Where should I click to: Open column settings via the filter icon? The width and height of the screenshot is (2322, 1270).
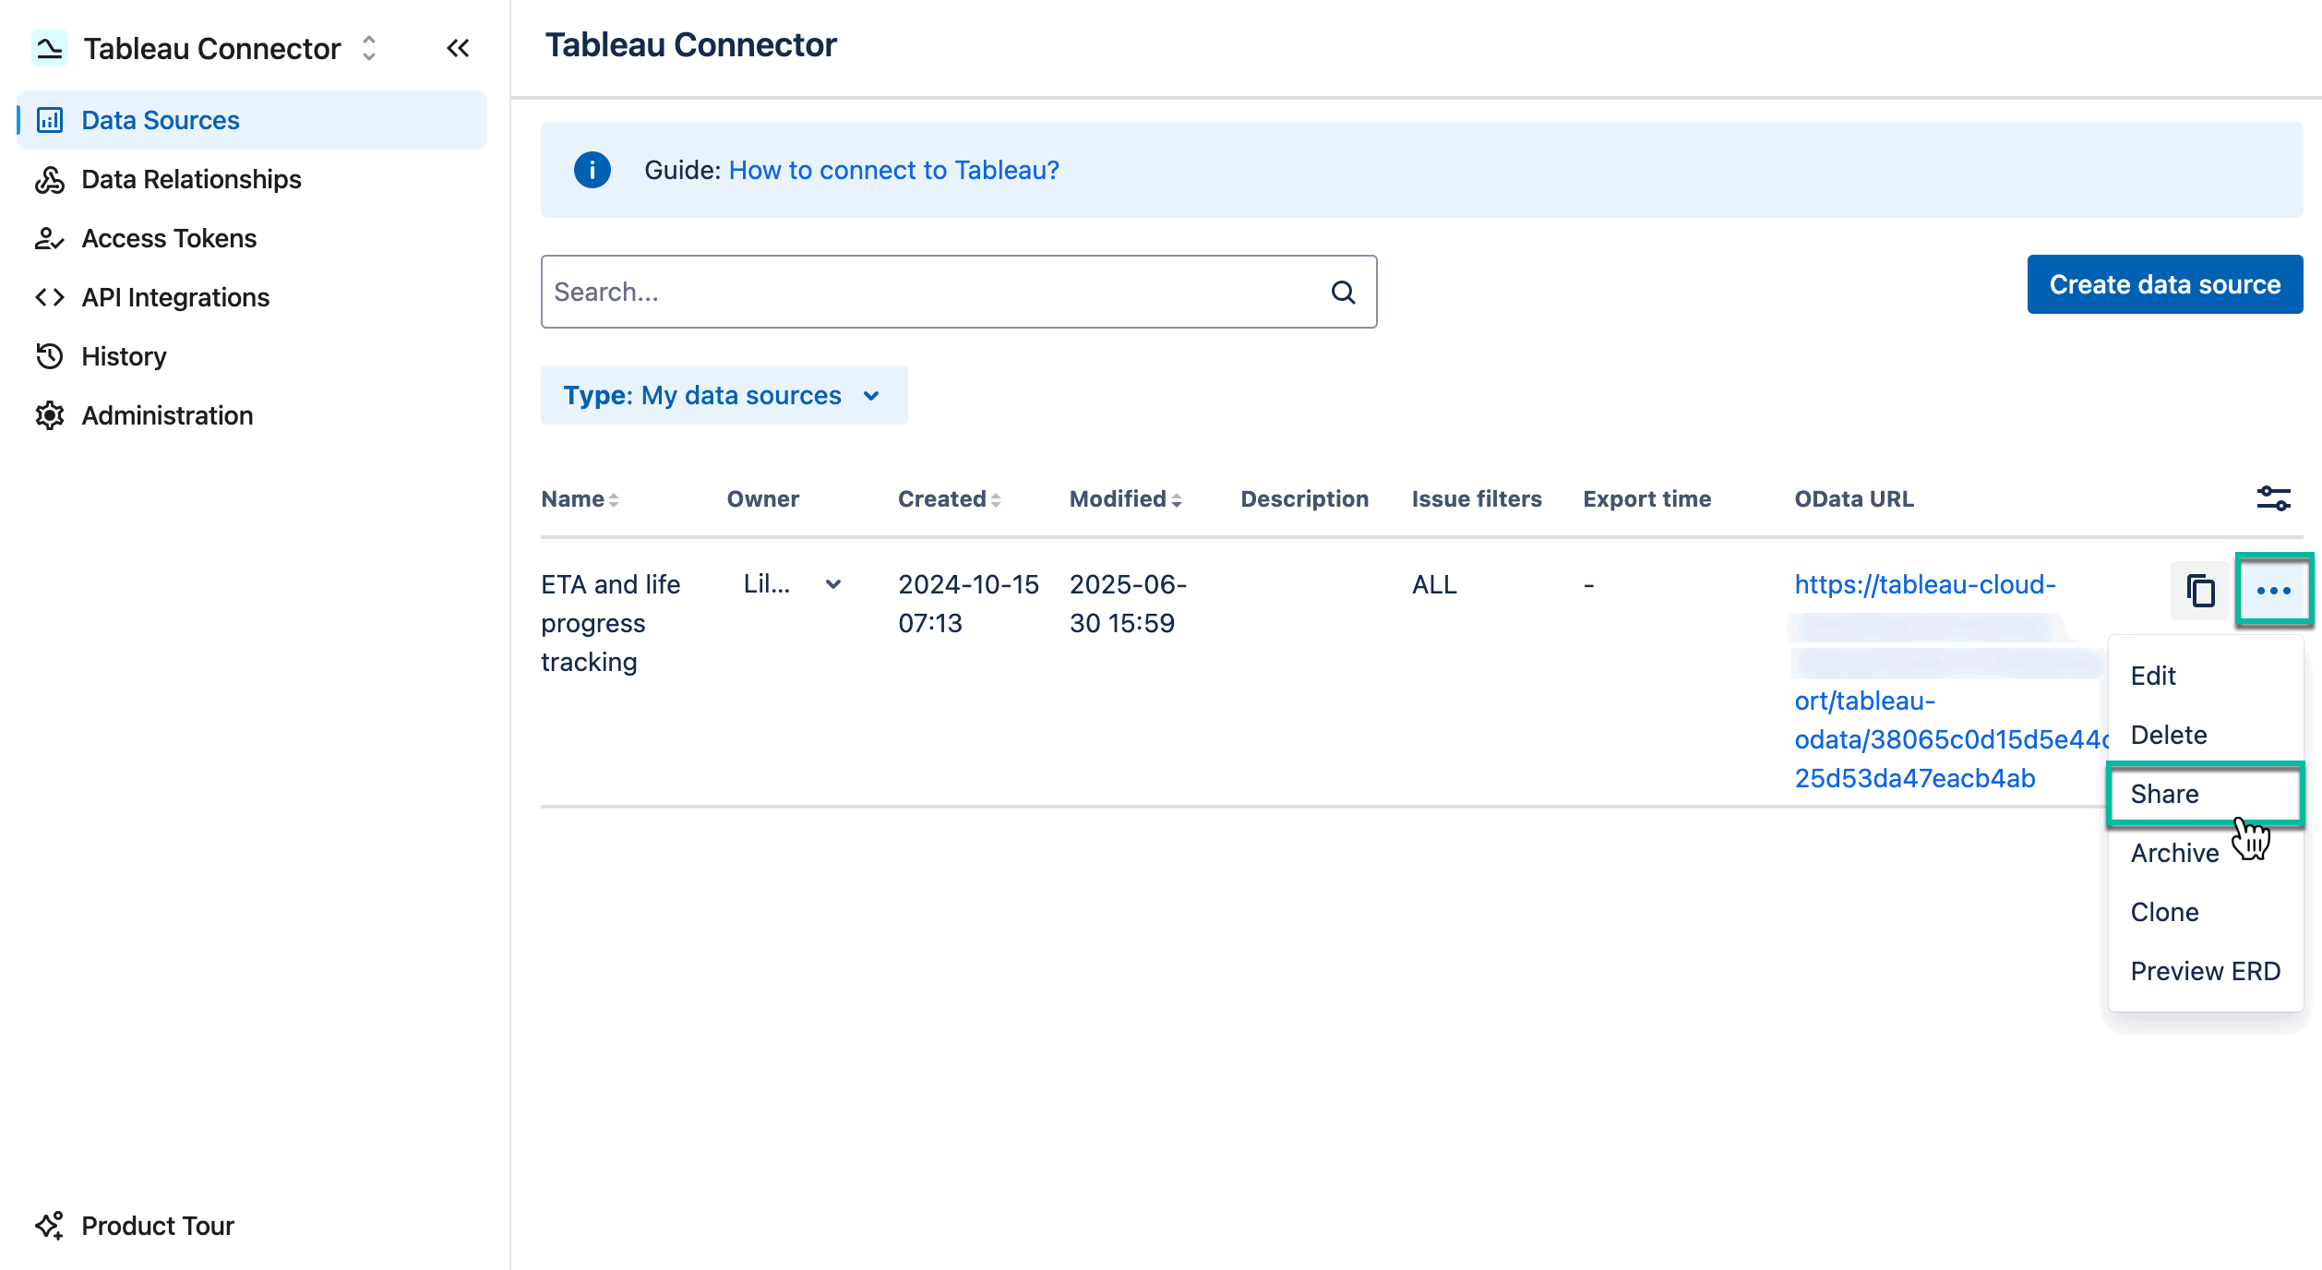click(x=2273, y=498)
